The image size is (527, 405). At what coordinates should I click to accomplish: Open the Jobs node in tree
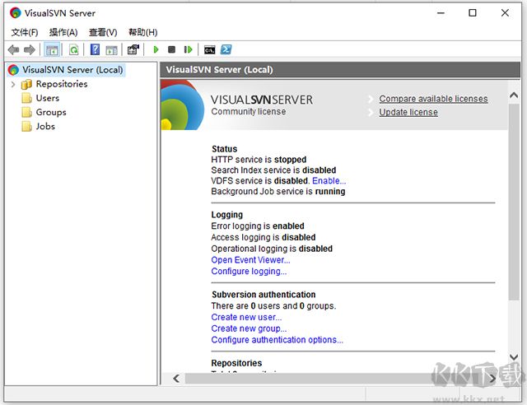click(x=45, y=126)
